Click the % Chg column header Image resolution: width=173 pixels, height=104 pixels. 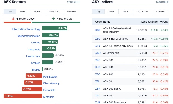click(x=164, y=22)
